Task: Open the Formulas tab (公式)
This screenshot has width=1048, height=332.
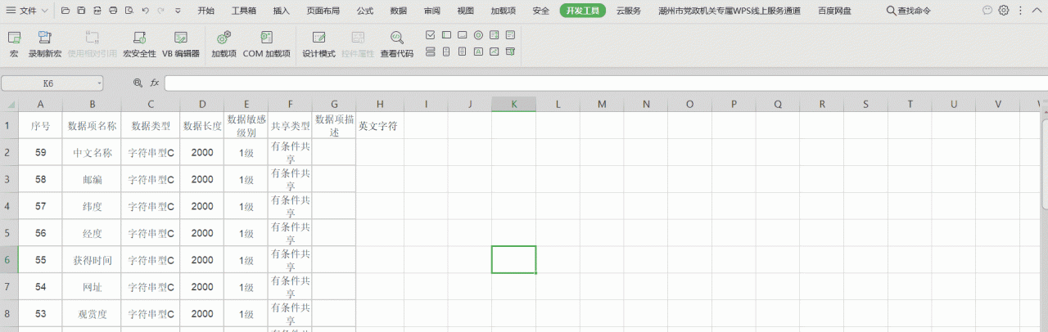Action: [365, 11]
